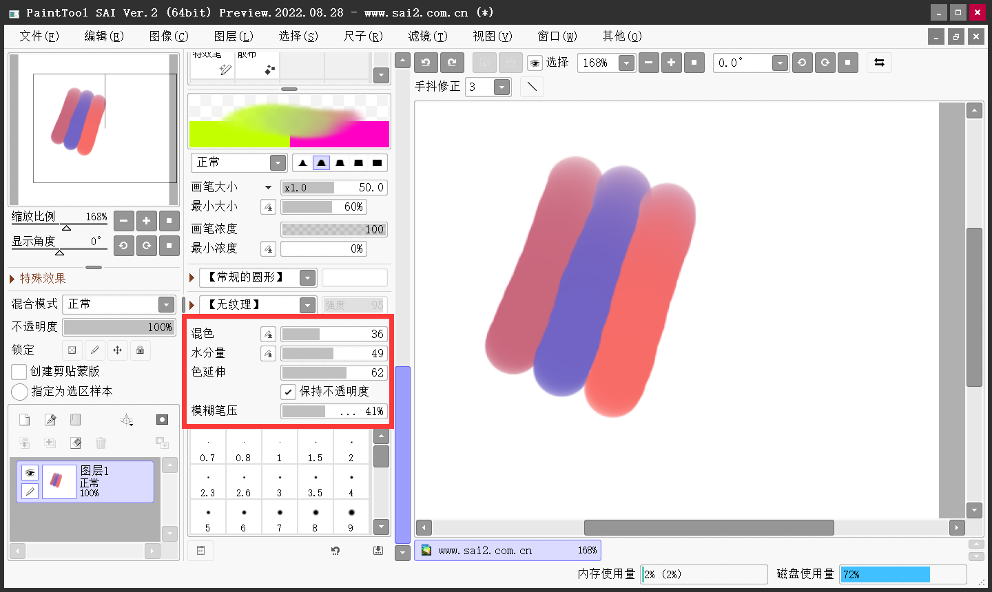The image size is (992, 592).
Task: Open the 手抖修正 stabilizer dropdown
Action: [x=502, y=87]
